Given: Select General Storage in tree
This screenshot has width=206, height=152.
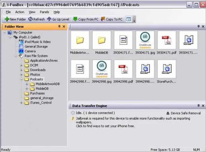Looking at the screenshot, I should 36,46.
